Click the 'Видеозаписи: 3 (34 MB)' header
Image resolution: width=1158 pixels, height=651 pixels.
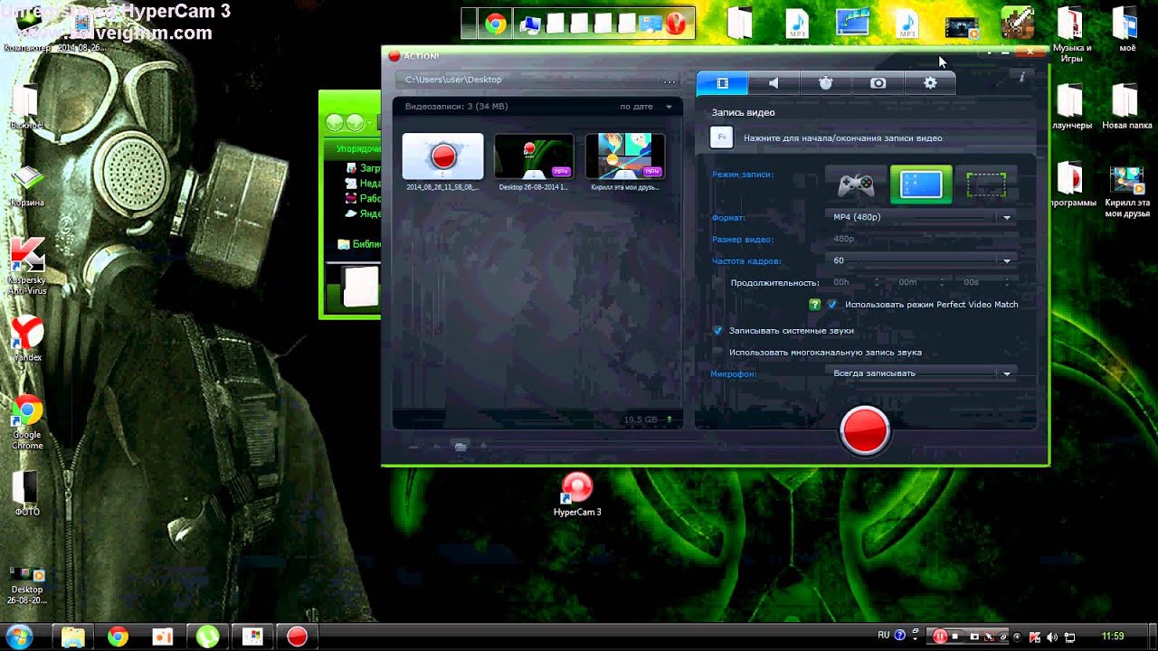[x=457, y=107]
